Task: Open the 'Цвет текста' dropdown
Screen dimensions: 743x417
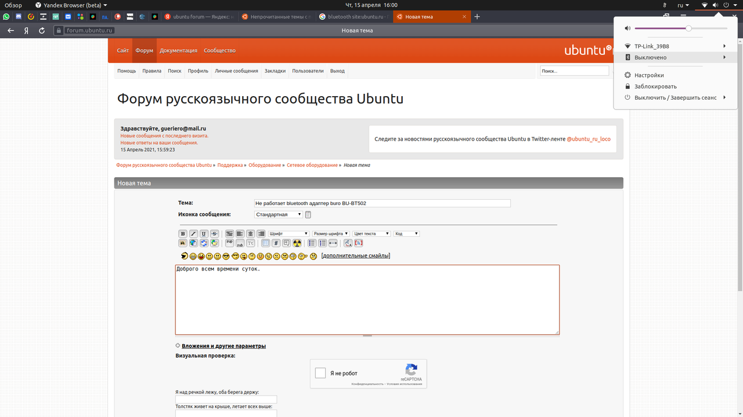Action: click(370, 233)
